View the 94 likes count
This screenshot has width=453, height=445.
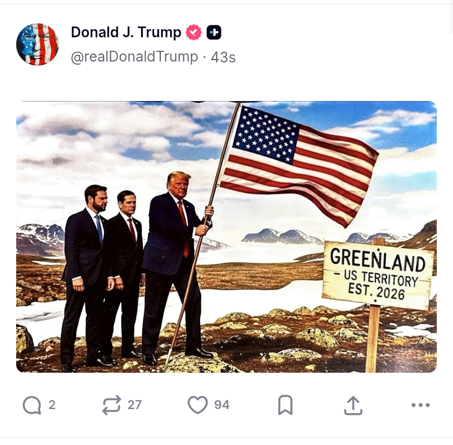(222, 405)
